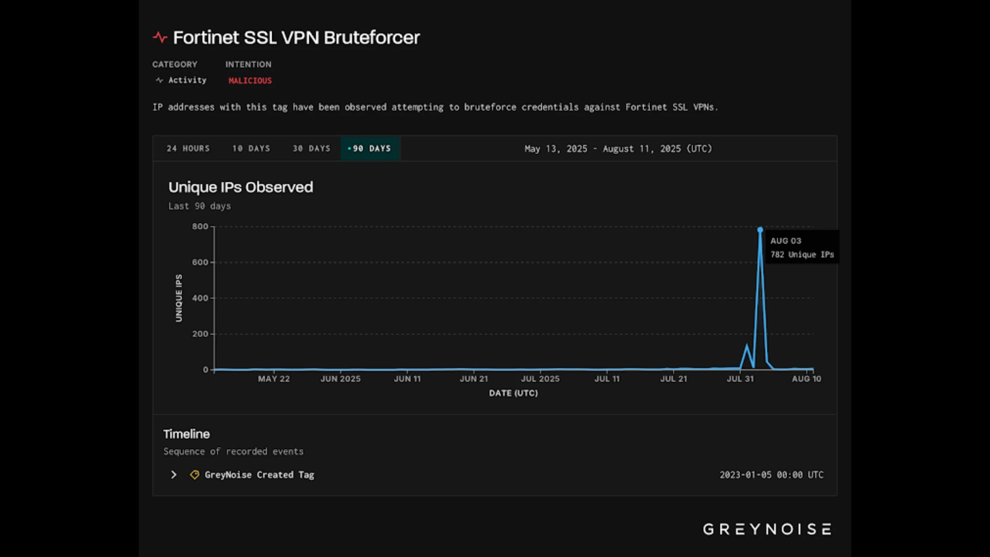
Task: Click the tag description sentence
Action: click(435, 107)
